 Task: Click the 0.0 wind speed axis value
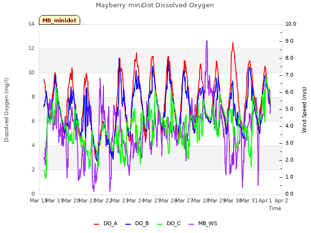tap(289, 194)
